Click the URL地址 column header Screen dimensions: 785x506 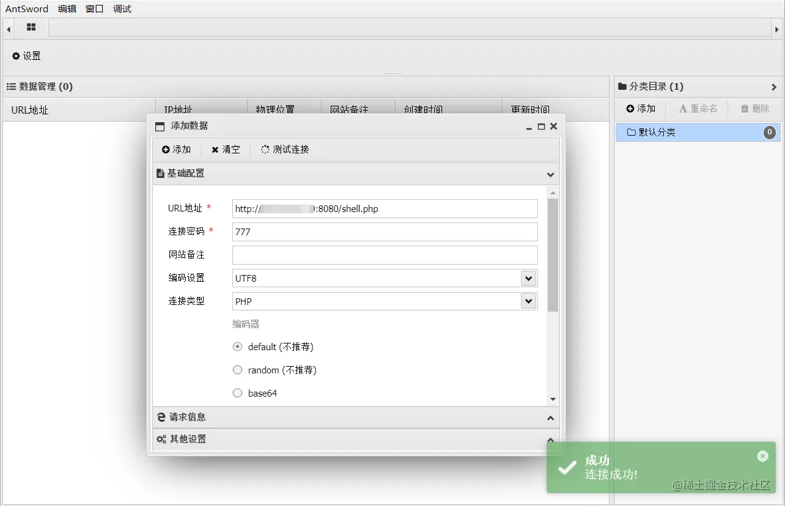79,110
